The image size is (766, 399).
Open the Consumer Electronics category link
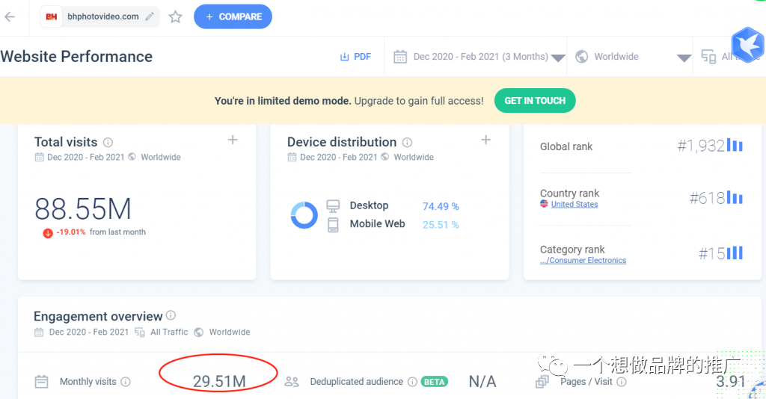[x=583, y=260]
